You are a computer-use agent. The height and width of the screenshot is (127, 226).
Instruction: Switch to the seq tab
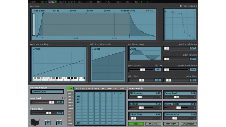127,2
